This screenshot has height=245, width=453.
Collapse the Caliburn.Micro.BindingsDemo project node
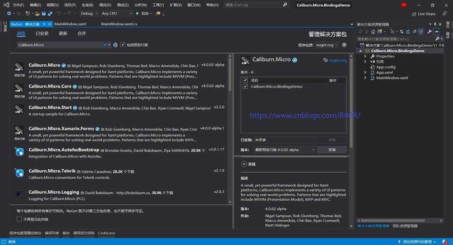click(360, 51)
